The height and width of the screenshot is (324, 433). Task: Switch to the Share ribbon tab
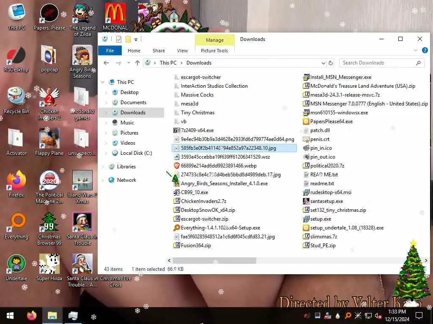point(159,51)
